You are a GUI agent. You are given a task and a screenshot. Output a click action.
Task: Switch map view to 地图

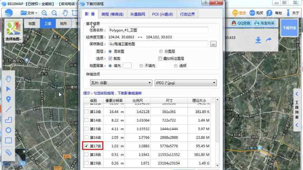32,24
